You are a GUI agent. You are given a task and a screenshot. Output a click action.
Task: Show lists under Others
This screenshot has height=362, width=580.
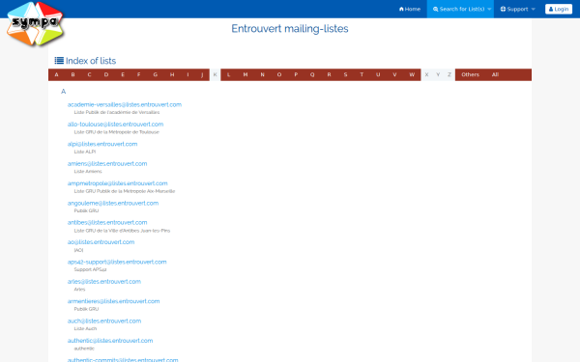click(x=470, y=74)
